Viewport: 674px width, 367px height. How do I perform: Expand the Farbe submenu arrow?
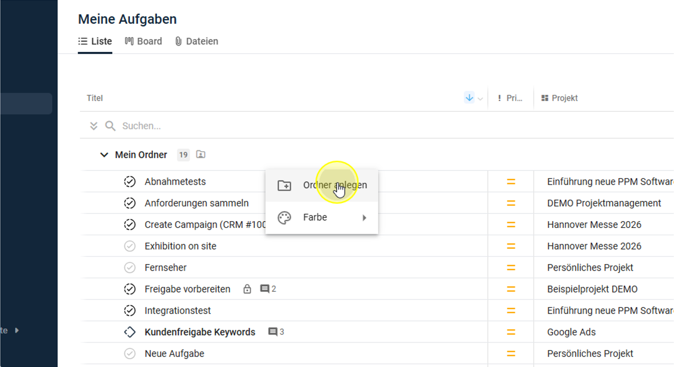[364, 218]
